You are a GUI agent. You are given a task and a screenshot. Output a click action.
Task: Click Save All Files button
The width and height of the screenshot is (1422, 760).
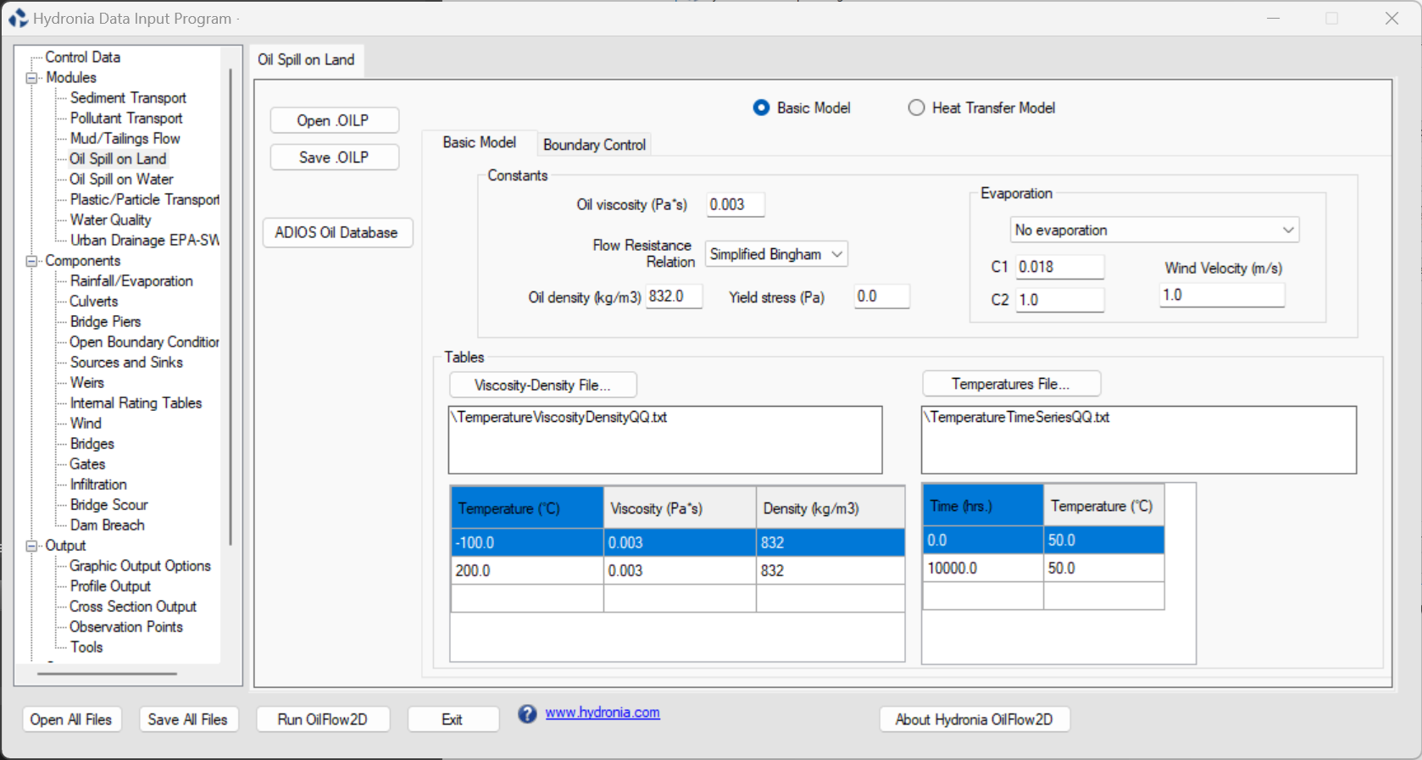click(x=188, y=719)
